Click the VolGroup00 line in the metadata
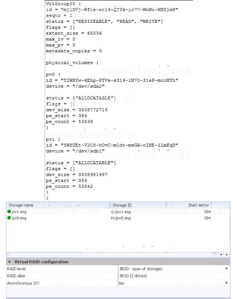Viewport: 237px width, 299px height. point(63,4)
